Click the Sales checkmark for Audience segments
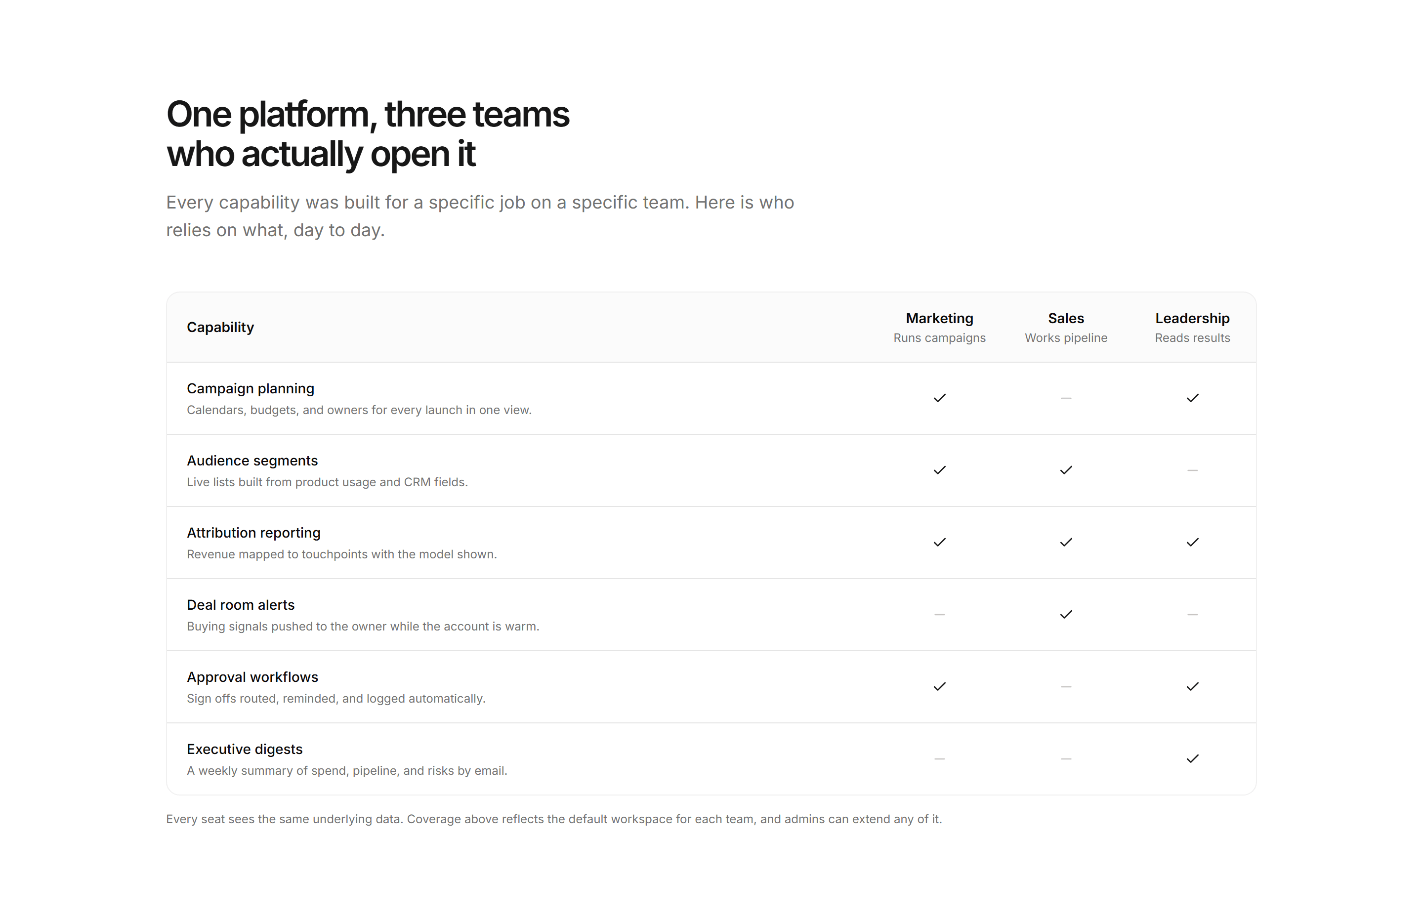 [1065, 470]
